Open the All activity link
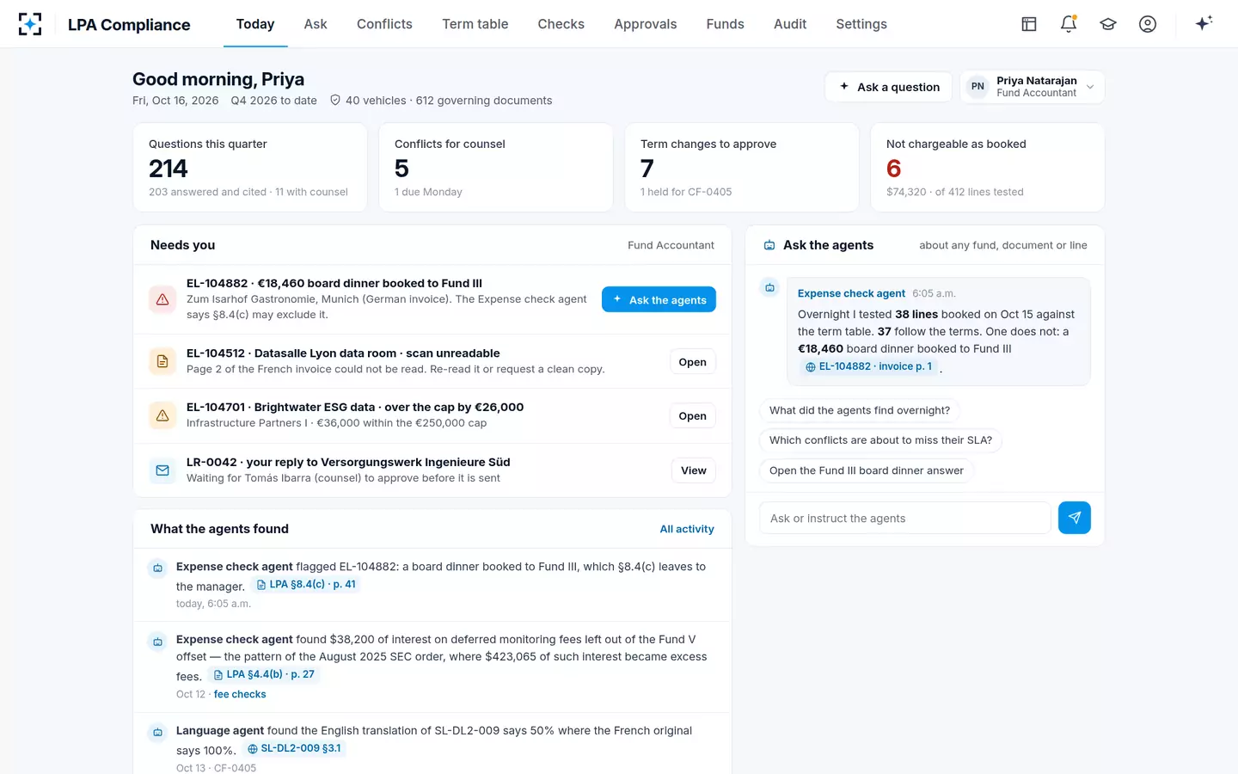Viewport: 1238px width, 774px height. 687,529
